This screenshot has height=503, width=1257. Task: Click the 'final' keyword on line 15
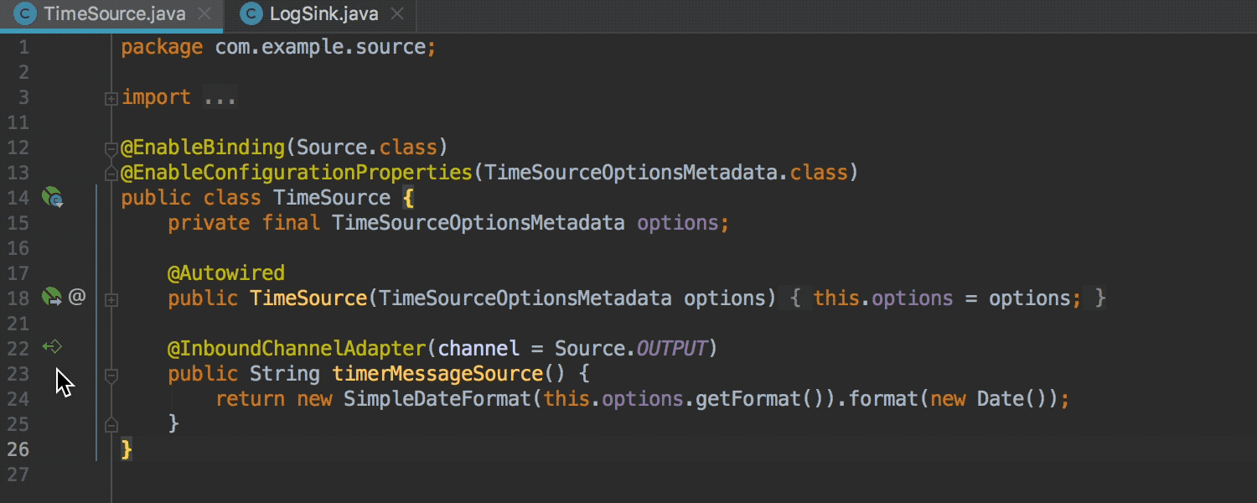pyautogui.click(x=291, y=223)
